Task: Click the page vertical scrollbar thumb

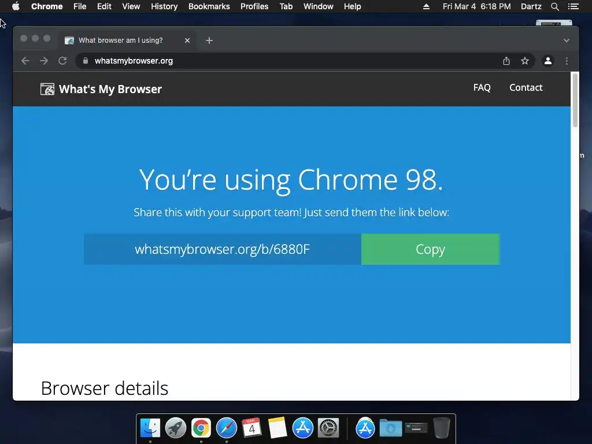Action: 575,100
